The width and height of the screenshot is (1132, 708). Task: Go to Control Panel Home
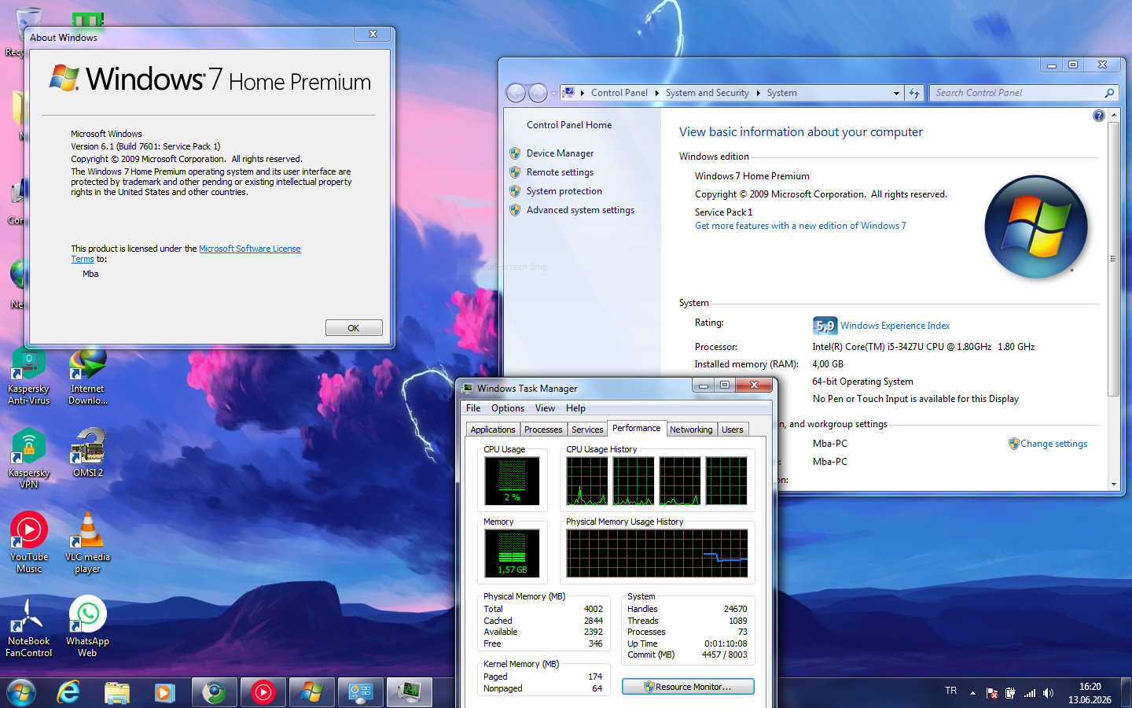coord(569,125)
